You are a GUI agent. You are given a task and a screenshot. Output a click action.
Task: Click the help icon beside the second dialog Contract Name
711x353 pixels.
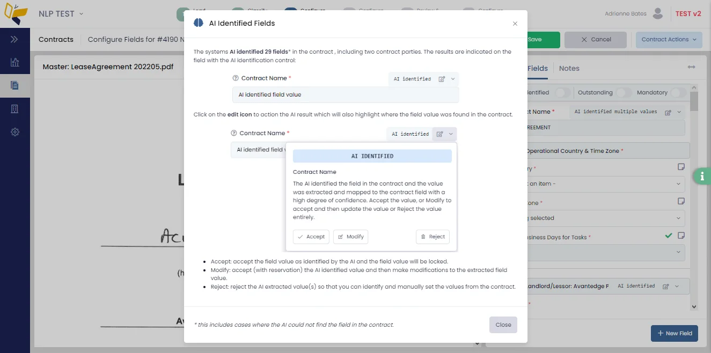[234, 133]
